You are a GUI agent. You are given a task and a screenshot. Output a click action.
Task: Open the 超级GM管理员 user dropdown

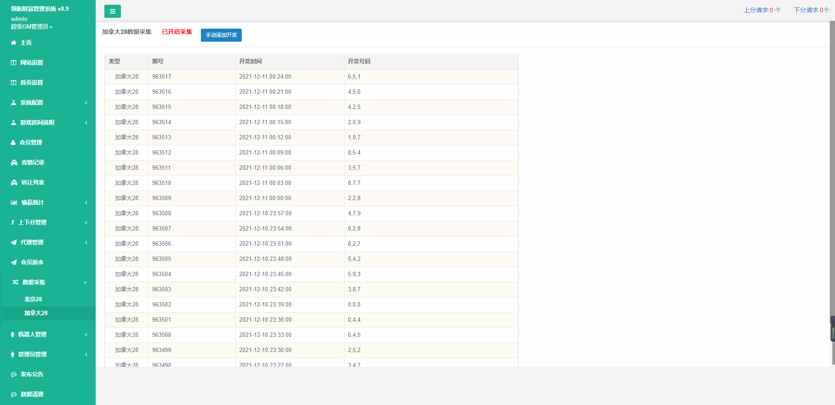click(x=32, y=26)
